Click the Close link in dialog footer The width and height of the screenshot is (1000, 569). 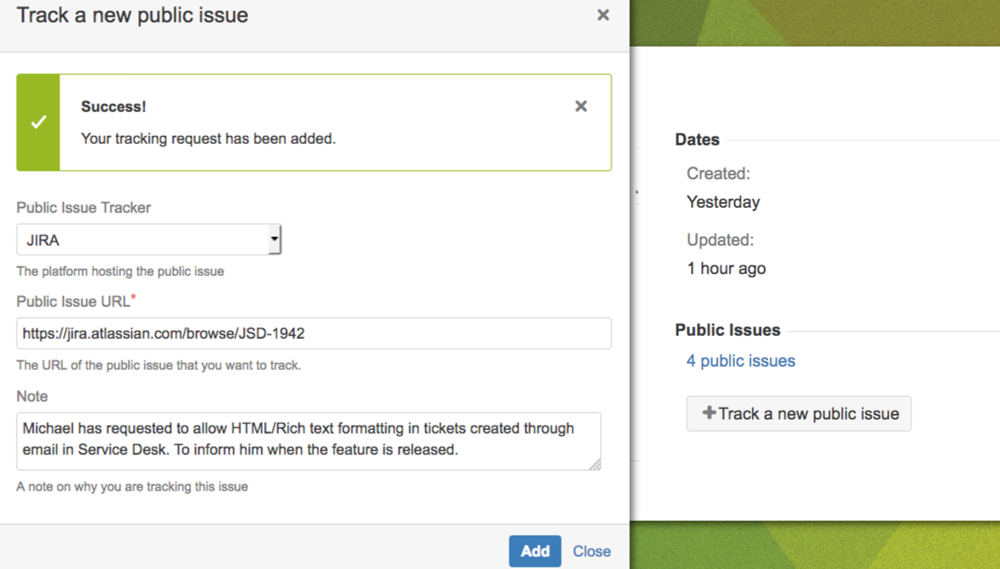[x=591, y=552]
